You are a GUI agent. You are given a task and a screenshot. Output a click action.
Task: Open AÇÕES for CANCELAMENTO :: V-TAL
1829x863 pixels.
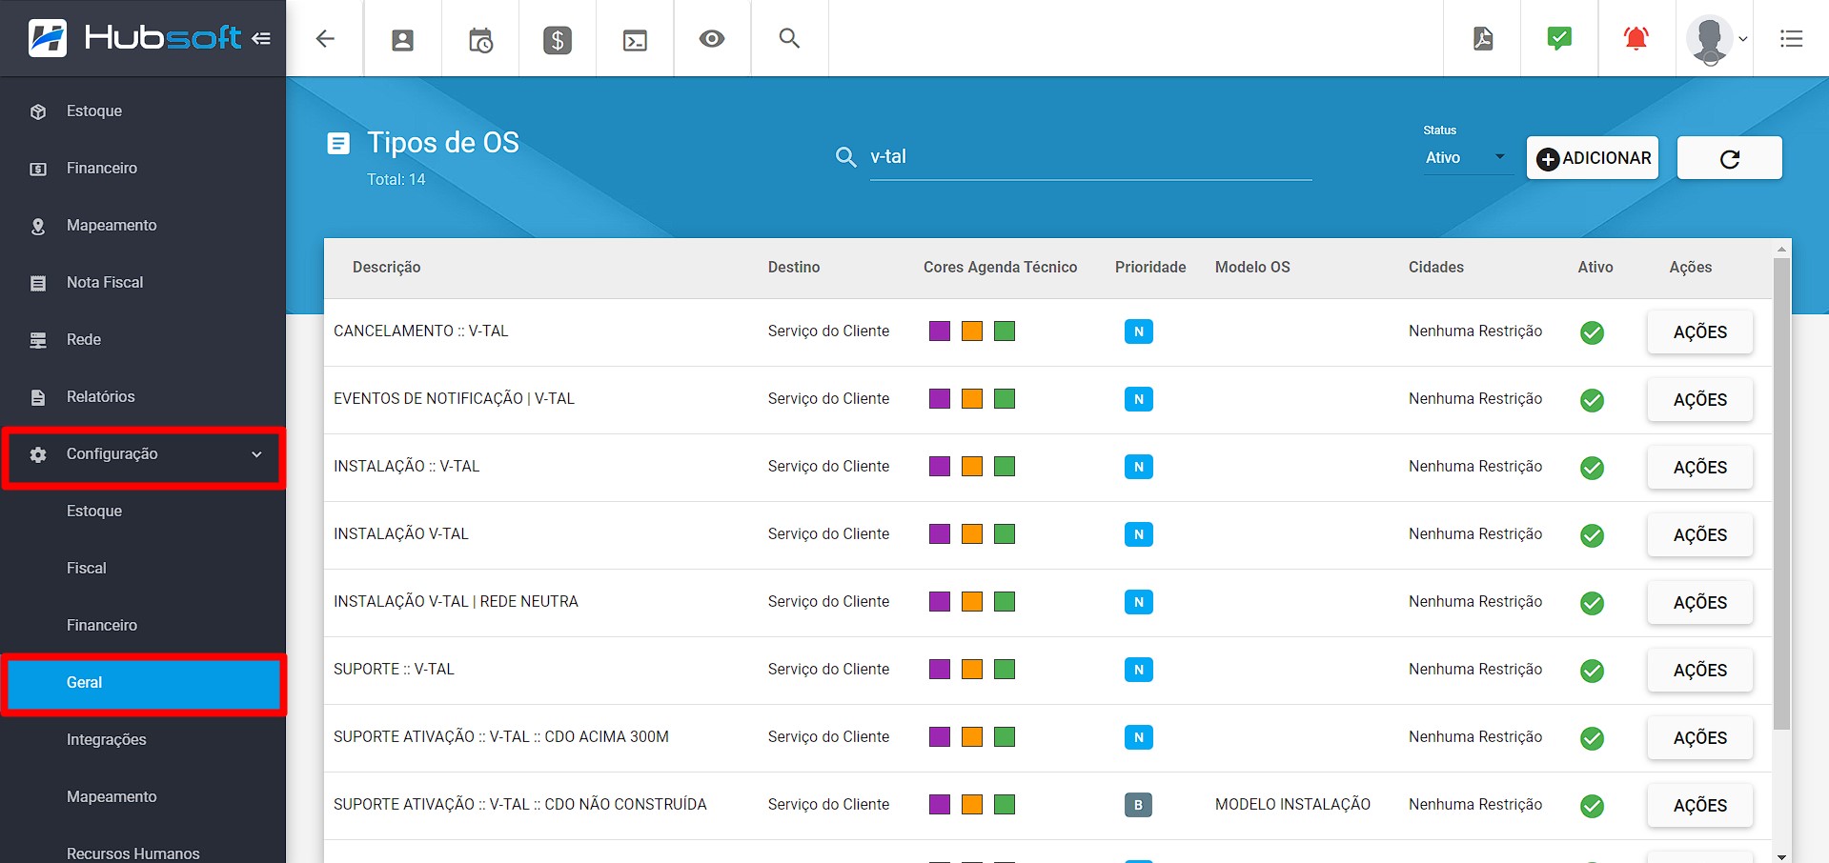coord(1699,332)
